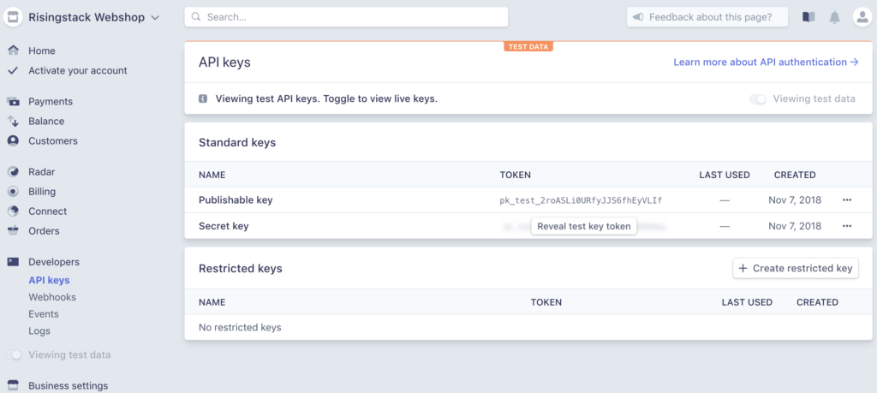Open the notifications bell icon
Viewport: 877px width, 393px height.
[x=834, y=17]
